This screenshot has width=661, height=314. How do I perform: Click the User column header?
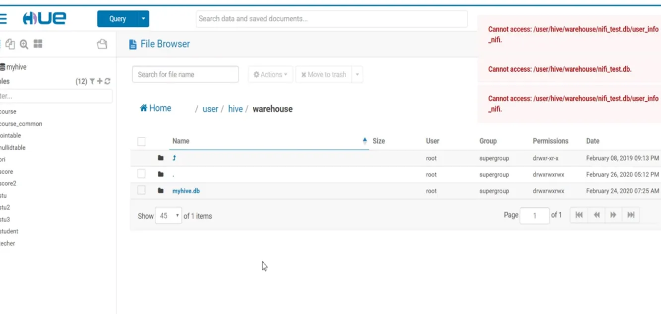point(432,141)
